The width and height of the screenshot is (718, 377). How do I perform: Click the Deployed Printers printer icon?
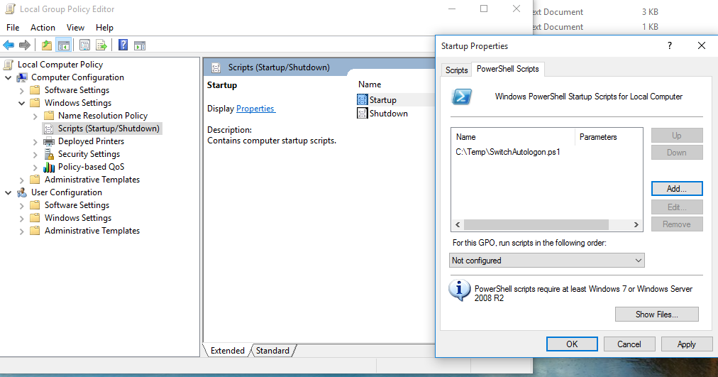coord(49,141)
